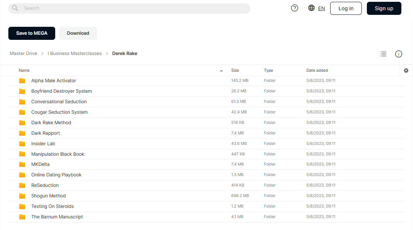Click the Texting On Steroids folder icon
Viewport: 413px width, 230px height.
22,206
